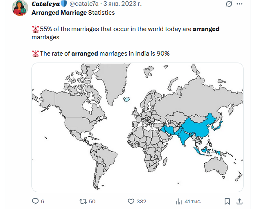Bookmark this tweet
This screenshot has height=209, width=257.
(228, 201)
